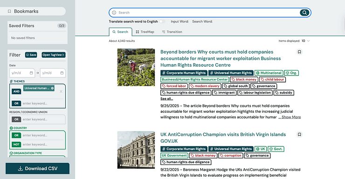Switch to the Transition tab

172,32
